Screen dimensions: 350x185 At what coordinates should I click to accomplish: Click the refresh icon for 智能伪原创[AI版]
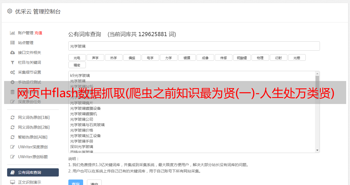(x=13, y=137)
